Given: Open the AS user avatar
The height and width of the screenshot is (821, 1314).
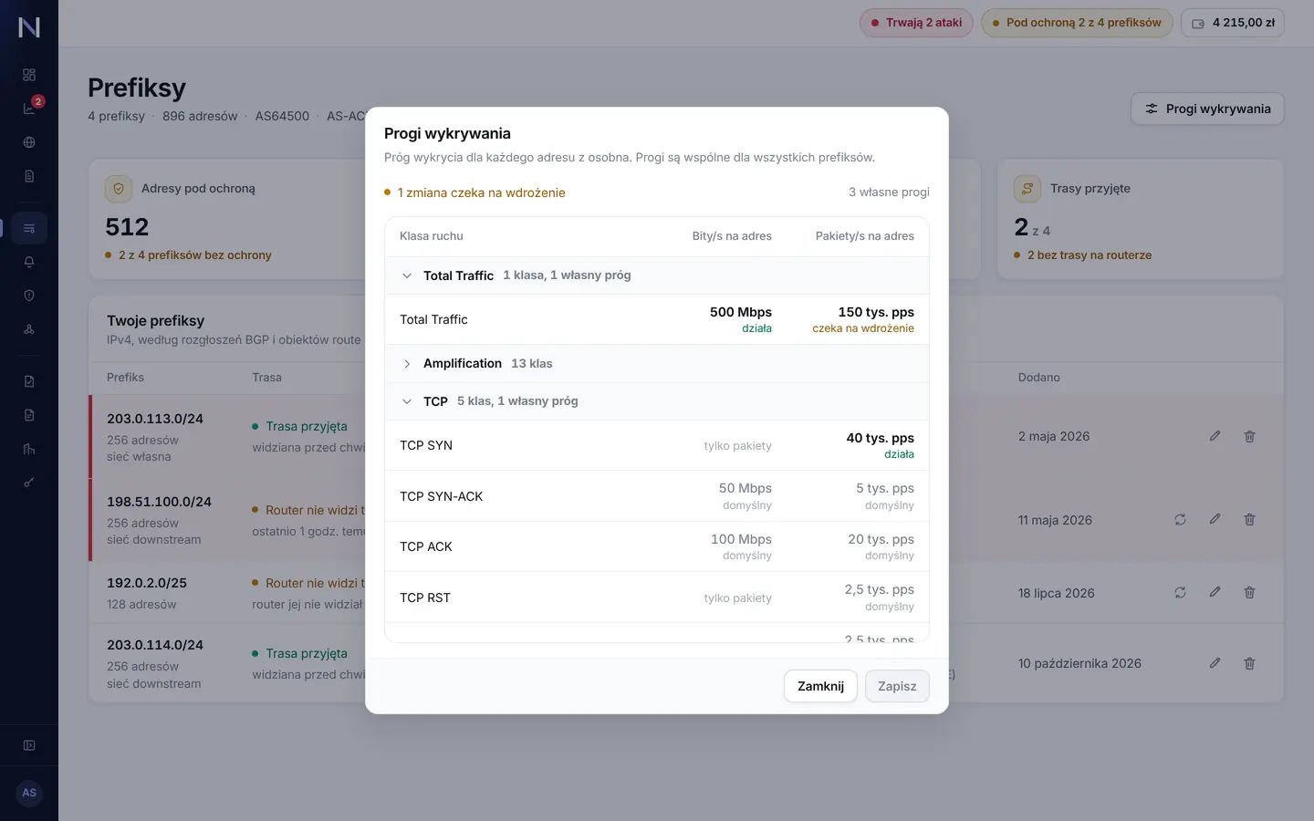Looking at the screenshot, I should 29,793.
